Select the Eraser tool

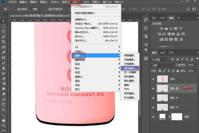pos(3,78)
